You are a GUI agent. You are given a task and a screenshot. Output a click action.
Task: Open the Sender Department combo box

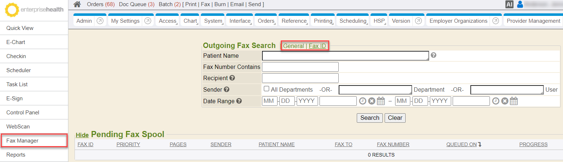375,89
